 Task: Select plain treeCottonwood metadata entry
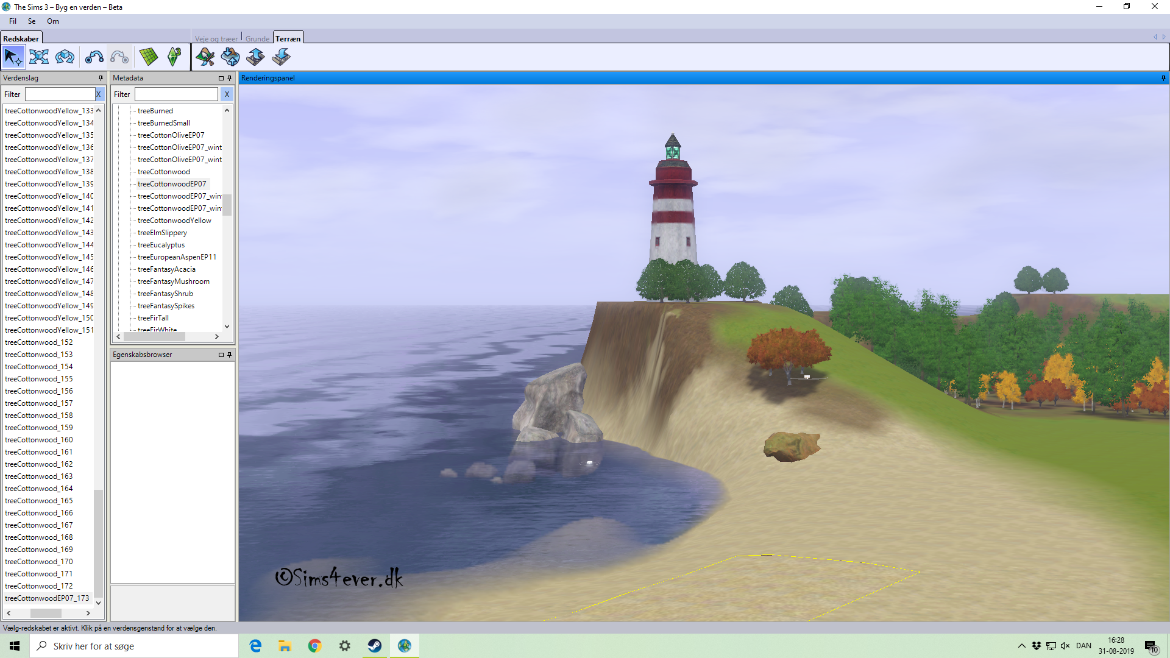[164, 172]
